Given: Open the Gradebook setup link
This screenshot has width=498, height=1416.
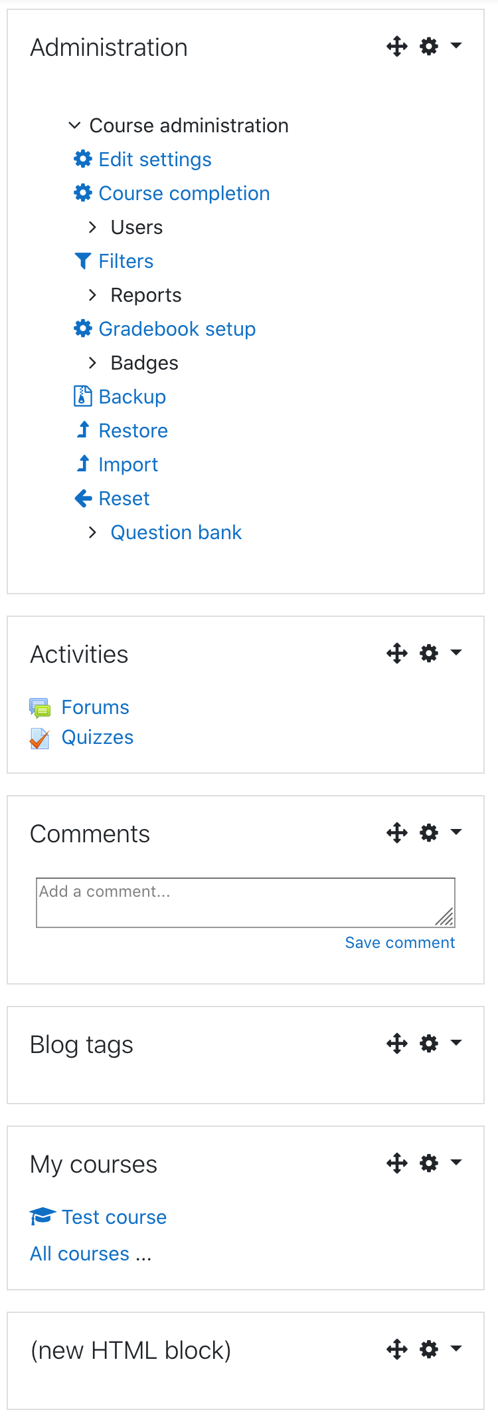Looking at the screenshot, I should tap(177, 328).
